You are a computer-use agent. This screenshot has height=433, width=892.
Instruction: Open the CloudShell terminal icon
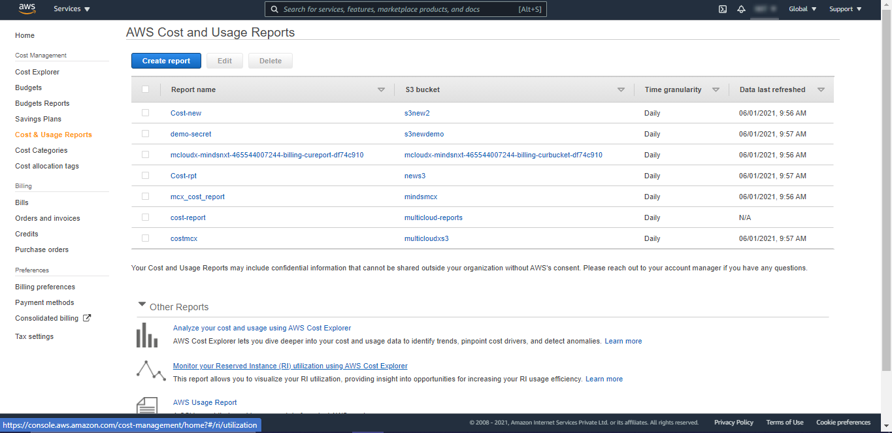[x=723, y=9]
